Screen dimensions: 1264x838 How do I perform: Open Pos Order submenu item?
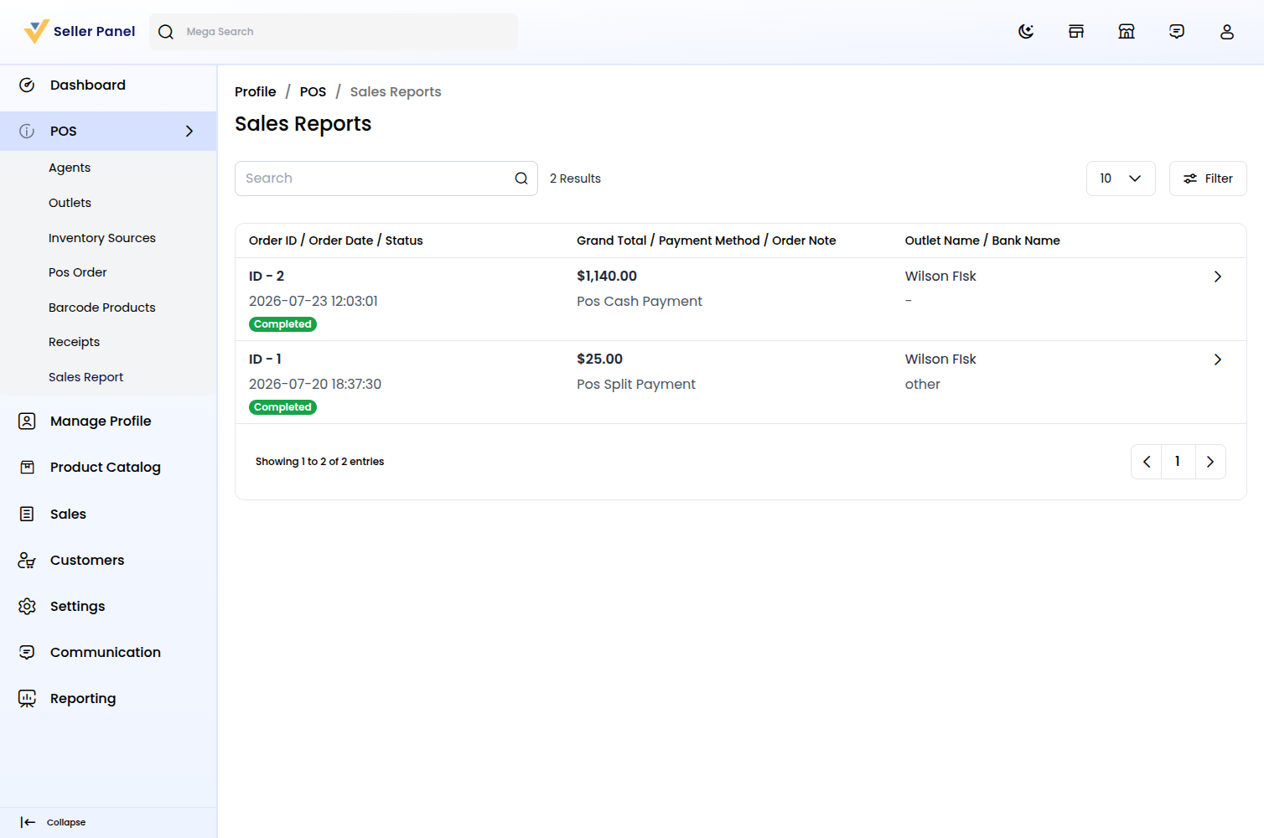pos(78,272)
